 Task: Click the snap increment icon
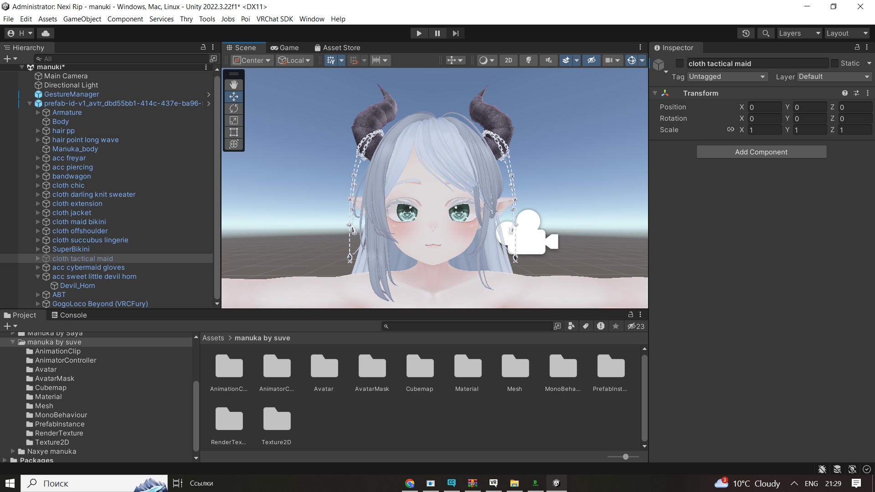[376, 60]
